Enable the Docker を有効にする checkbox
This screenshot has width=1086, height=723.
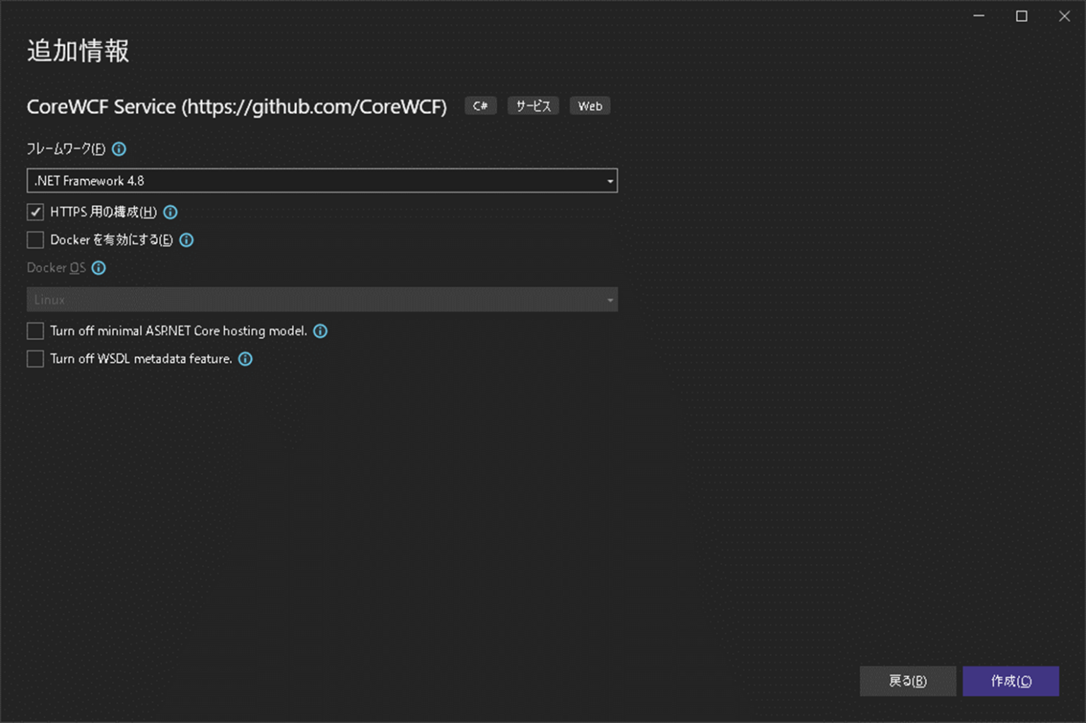[x=35, y=240]
